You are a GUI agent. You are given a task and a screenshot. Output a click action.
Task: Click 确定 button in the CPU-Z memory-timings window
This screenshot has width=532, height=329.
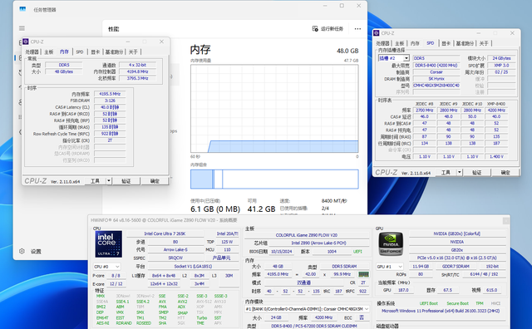pos(155,181)
